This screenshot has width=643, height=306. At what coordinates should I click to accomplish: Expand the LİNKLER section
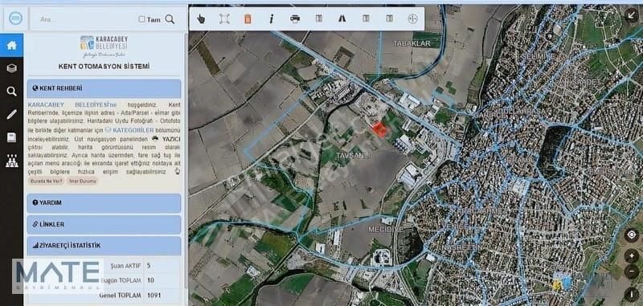[x=104, y=225]
